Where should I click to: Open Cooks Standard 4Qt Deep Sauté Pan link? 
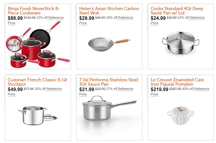pyautogui.click(x=177, y=11)
